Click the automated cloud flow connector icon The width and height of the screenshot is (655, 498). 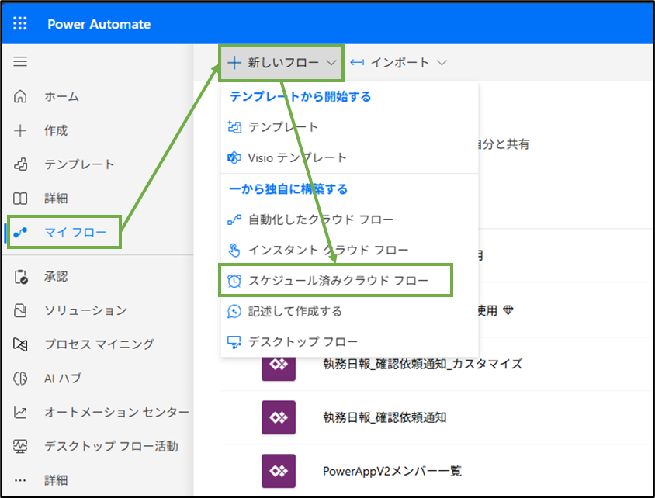click(x=234, y=220)
